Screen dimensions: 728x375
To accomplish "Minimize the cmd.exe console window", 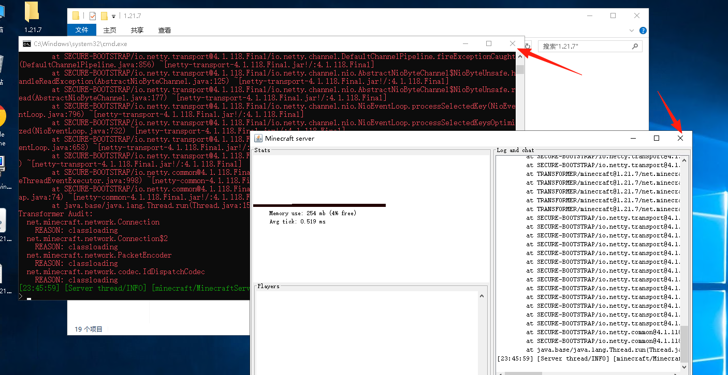I will click(x=465, y=44).
